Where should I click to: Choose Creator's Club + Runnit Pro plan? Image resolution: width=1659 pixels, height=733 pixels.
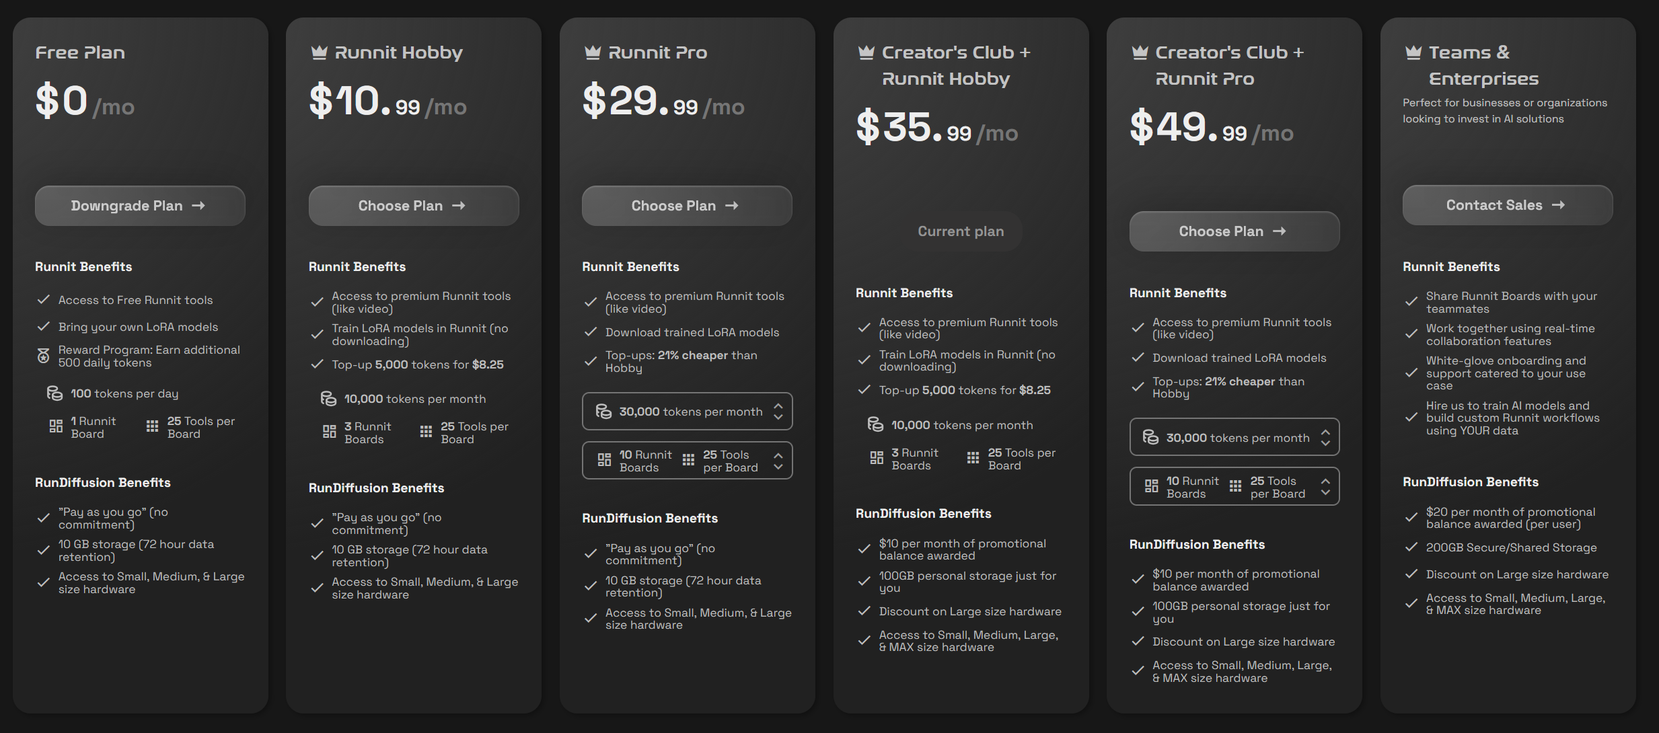pos(1234,231)
